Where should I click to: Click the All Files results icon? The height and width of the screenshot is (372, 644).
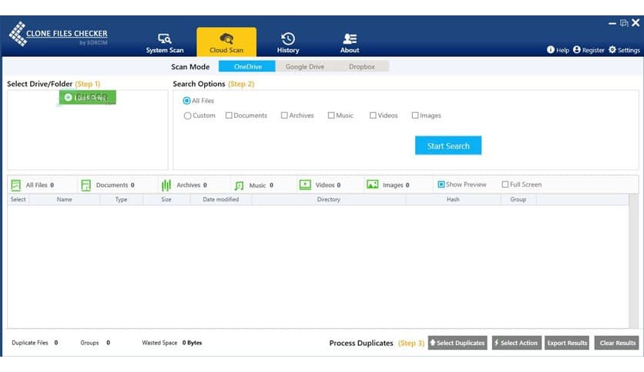tap(15, 185)
